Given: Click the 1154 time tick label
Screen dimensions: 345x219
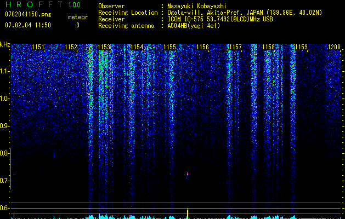Looking at the screenshot, I should pyautogui.click(x=137, y=47).
